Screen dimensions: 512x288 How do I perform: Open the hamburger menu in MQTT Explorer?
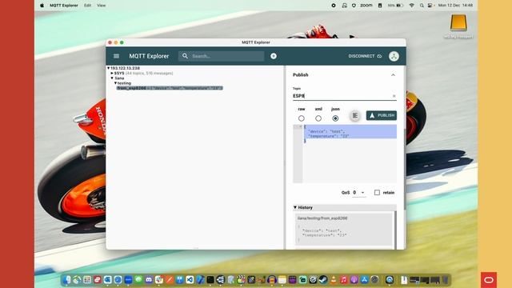click(x=116, y=56)
